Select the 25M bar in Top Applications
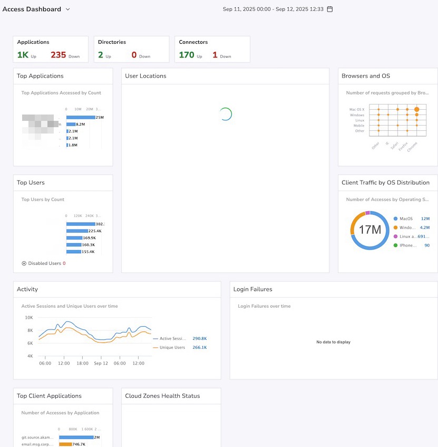 coord(80,117)
